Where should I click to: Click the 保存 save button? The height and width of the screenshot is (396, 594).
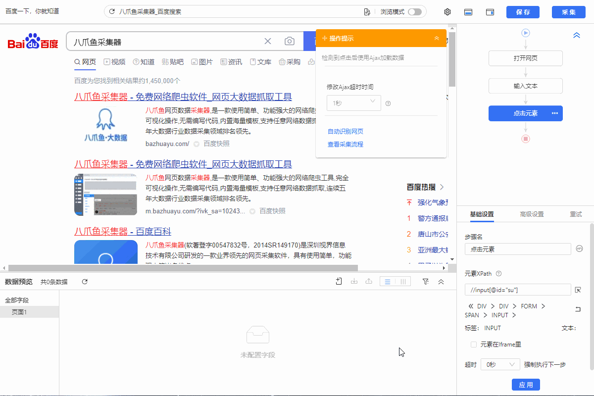tap(523, 12)
